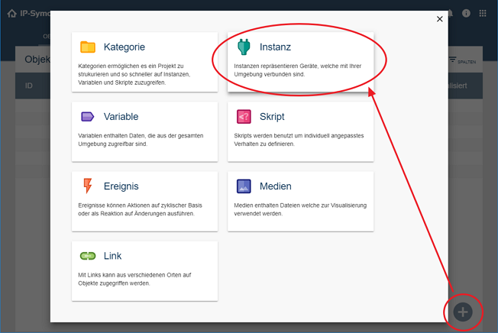Click the yellow Kategorie folder icon
Viewport: 498px width, 333px height.
coord(88,47)
